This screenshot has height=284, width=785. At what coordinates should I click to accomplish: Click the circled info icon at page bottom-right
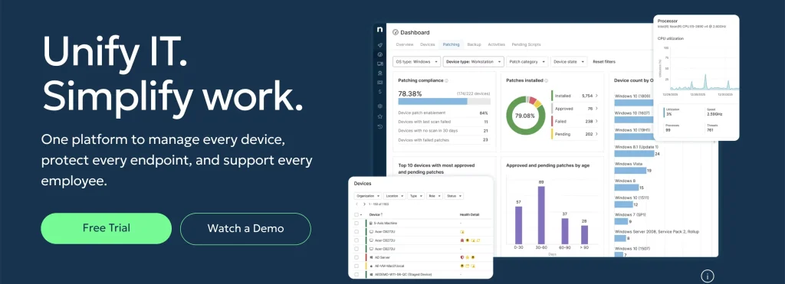(x=708, y=276)
